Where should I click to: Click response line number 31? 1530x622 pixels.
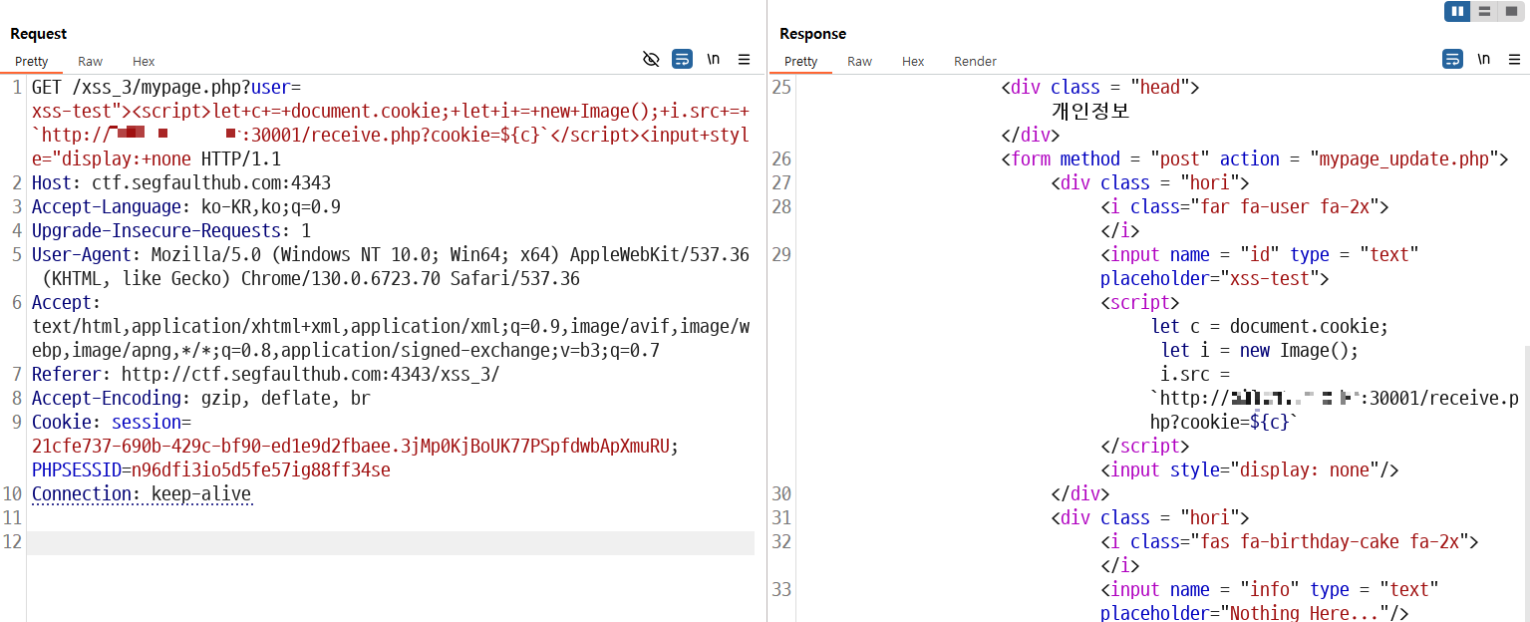(781, 517)
